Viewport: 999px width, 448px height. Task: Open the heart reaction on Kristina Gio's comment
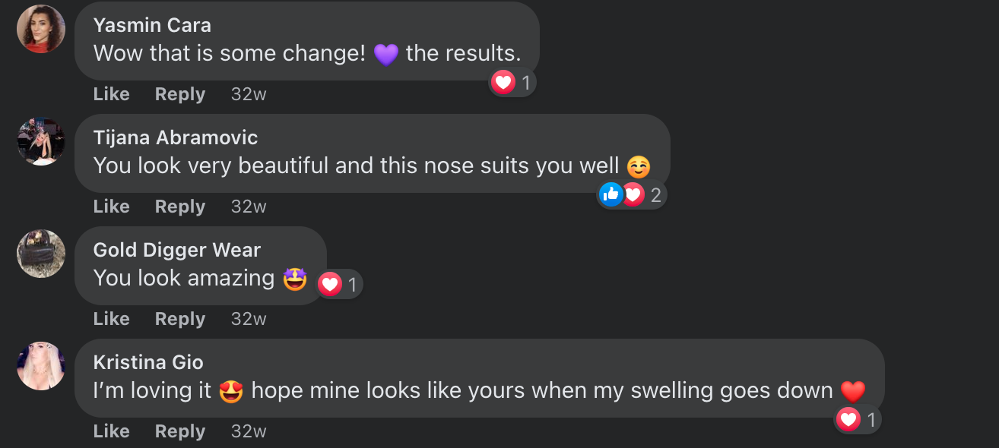[x=858, y=419]
